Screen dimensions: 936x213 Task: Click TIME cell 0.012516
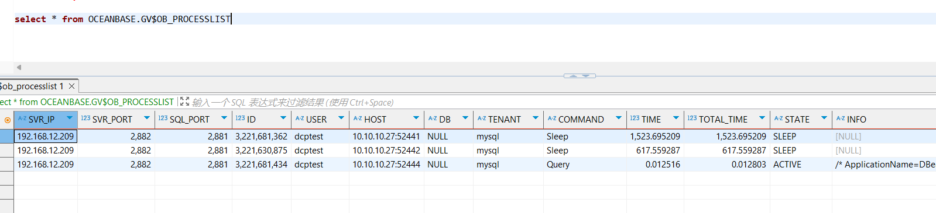[x=655, y=164]
